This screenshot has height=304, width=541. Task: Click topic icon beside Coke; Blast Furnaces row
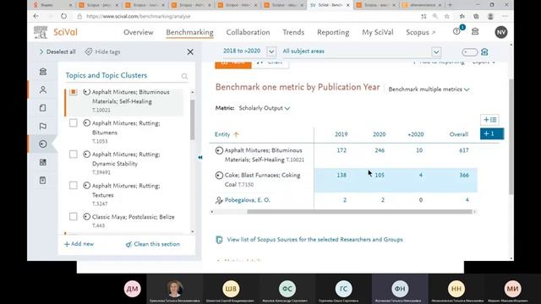point(219,176)
